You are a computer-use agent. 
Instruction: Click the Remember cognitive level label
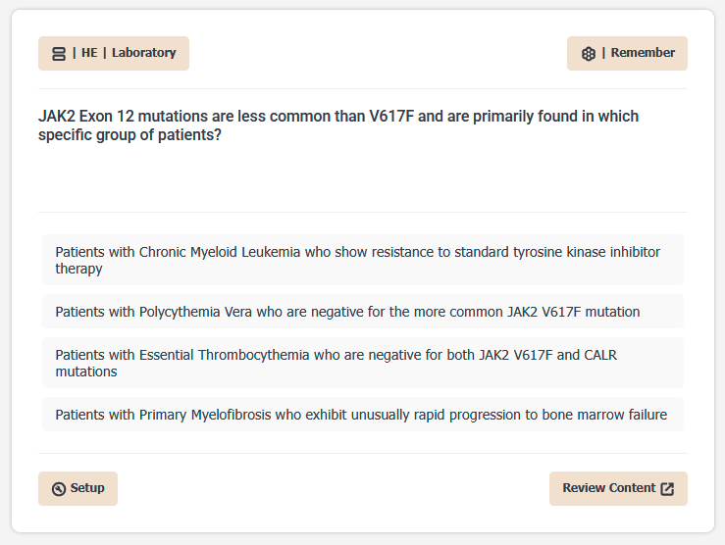(643, 53)
